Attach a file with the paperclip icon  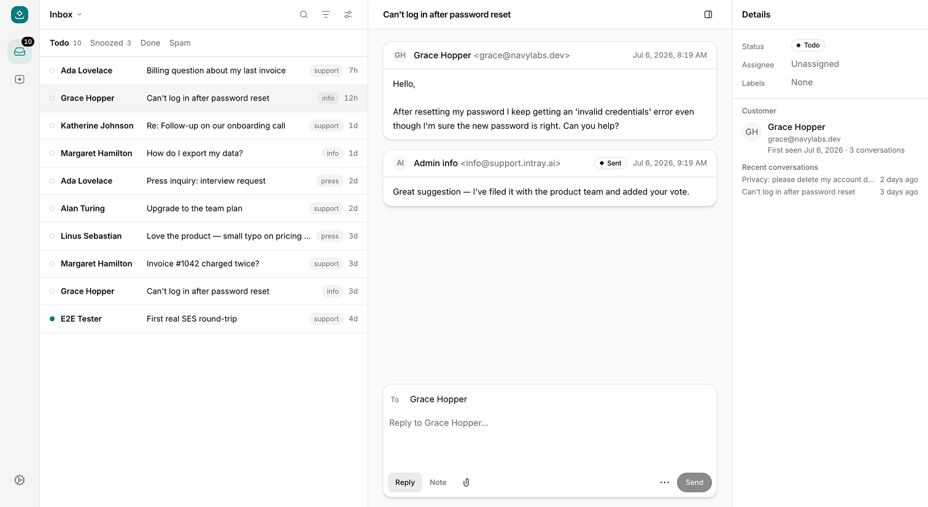pos(466,482)
